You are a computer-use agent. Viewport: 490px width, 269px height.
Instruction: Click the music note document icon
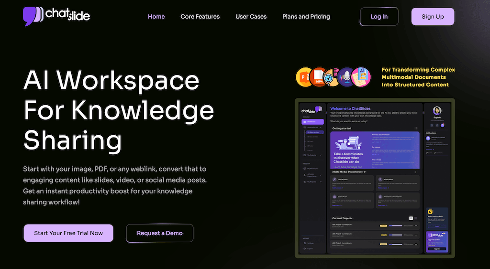(361, 77)
